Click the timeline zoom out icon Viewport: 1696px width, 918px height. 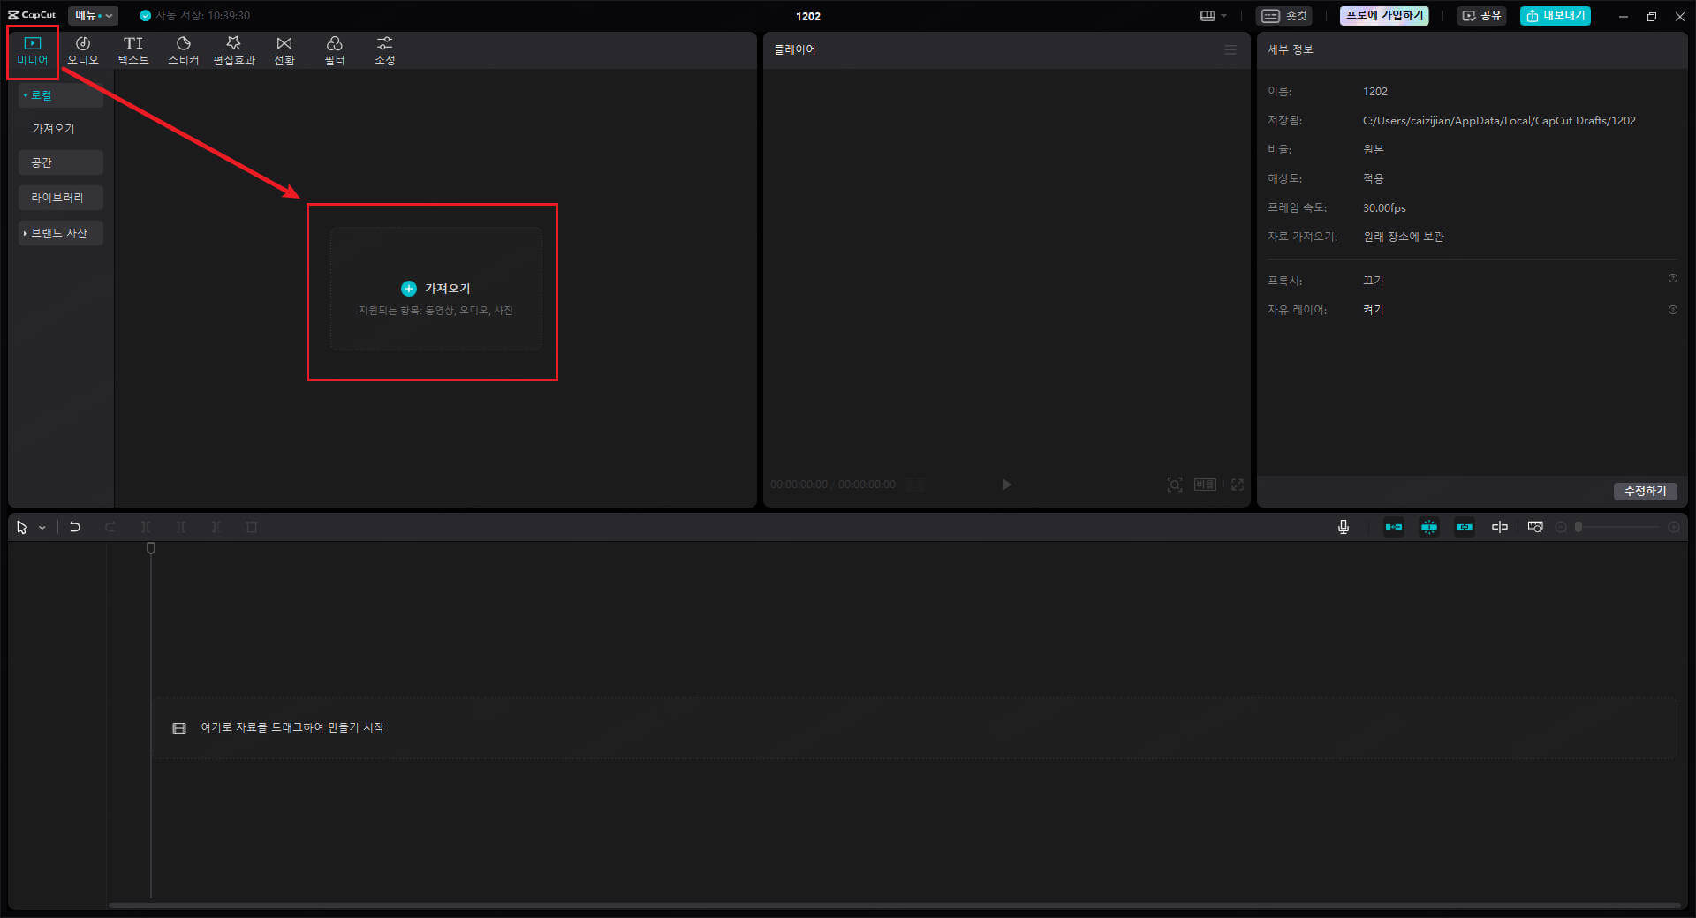pos(1561,527)
